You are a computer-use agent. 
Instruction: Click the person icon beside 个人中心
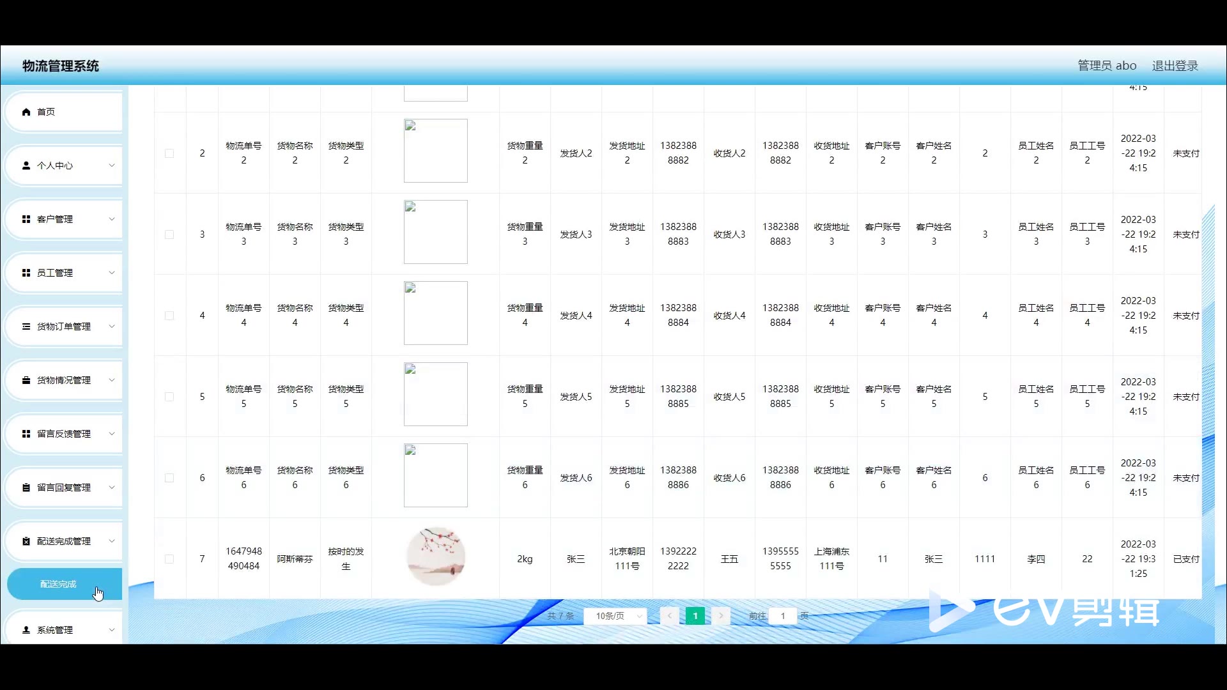coord(26,165)
